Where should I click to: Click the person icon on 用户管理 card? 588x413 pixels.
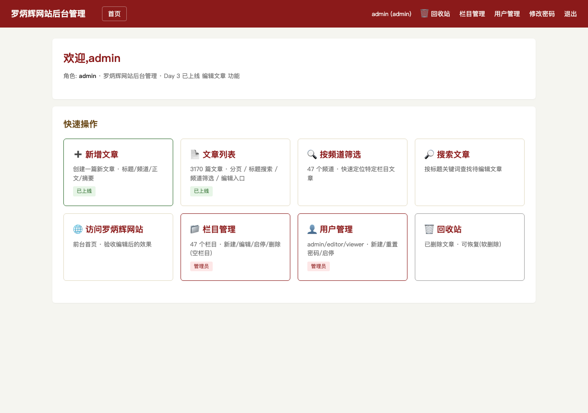(x=312, y=229)
